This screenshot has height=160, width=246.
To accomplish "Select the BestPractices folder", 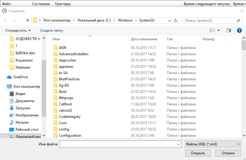I will 69,79.
